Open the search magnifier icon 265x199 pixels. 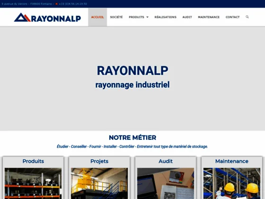pyautogui.click(x=247, y=17)
